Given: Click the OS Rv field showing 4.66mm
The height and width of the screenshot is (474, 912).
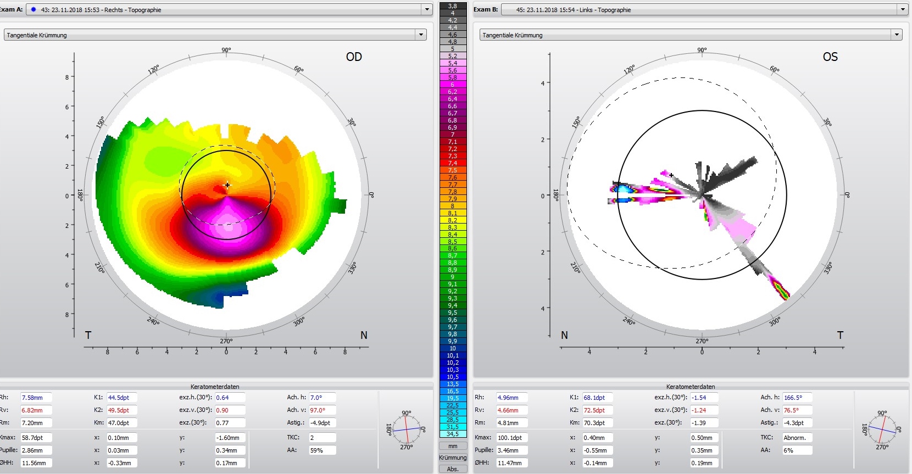Looking at the screenshot, I should tap(512, 410).
